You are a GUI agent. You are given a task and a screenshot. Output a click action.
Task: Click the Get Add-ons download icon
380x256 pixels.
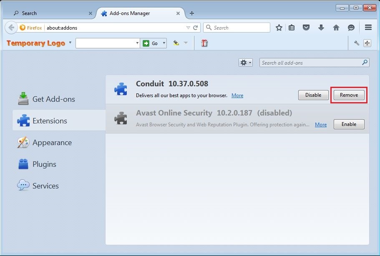pyautogui.click(x=23, y=98)
